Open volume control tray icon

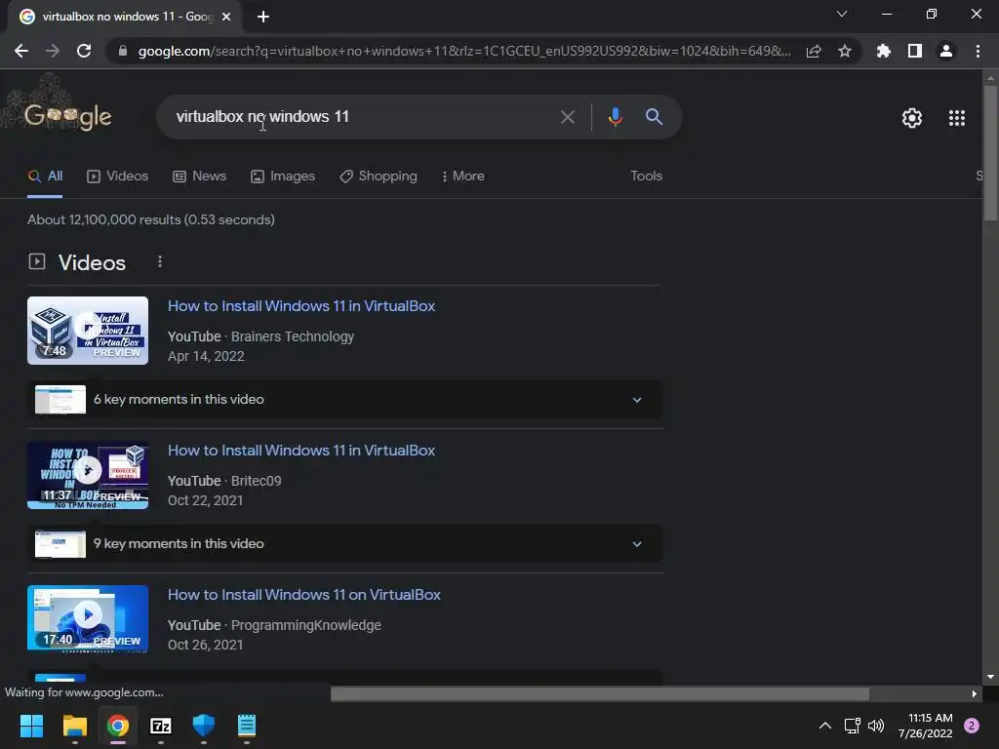coord(876,726)
